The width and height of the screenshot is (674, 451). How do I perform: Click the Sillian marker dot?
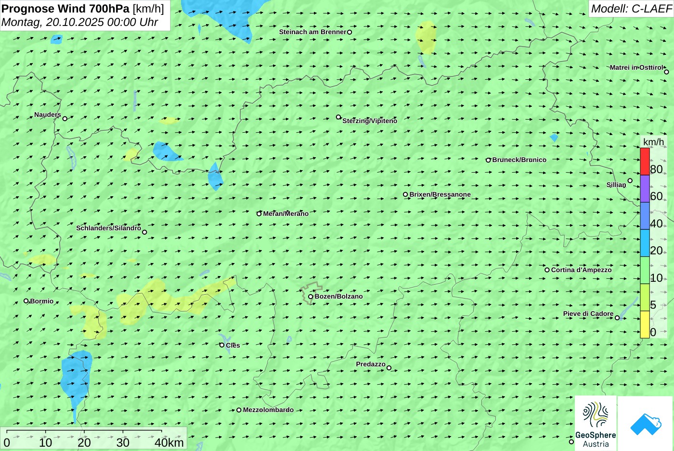click(x=630, y=181)
